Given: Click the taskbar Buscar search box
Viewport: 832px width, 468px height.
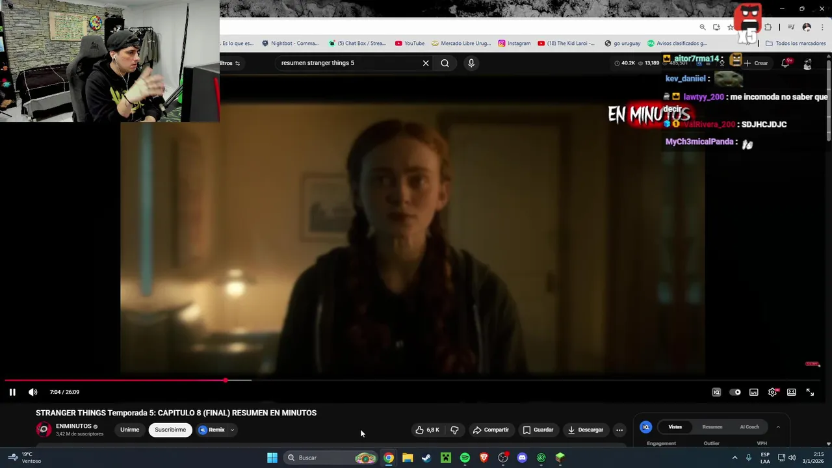Looking at the screenshot, I should click(x=331, y=458).
